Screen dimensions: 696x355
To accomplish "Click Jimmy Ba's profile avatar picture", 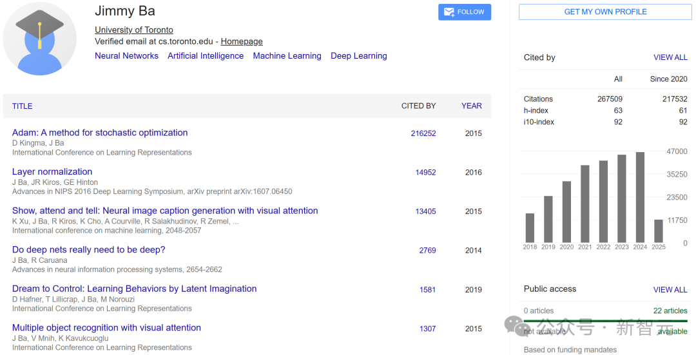I will (x=40, y=39).
